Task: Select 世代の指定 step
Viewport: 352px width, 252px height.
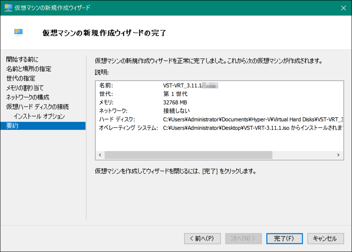Action: 21,78
